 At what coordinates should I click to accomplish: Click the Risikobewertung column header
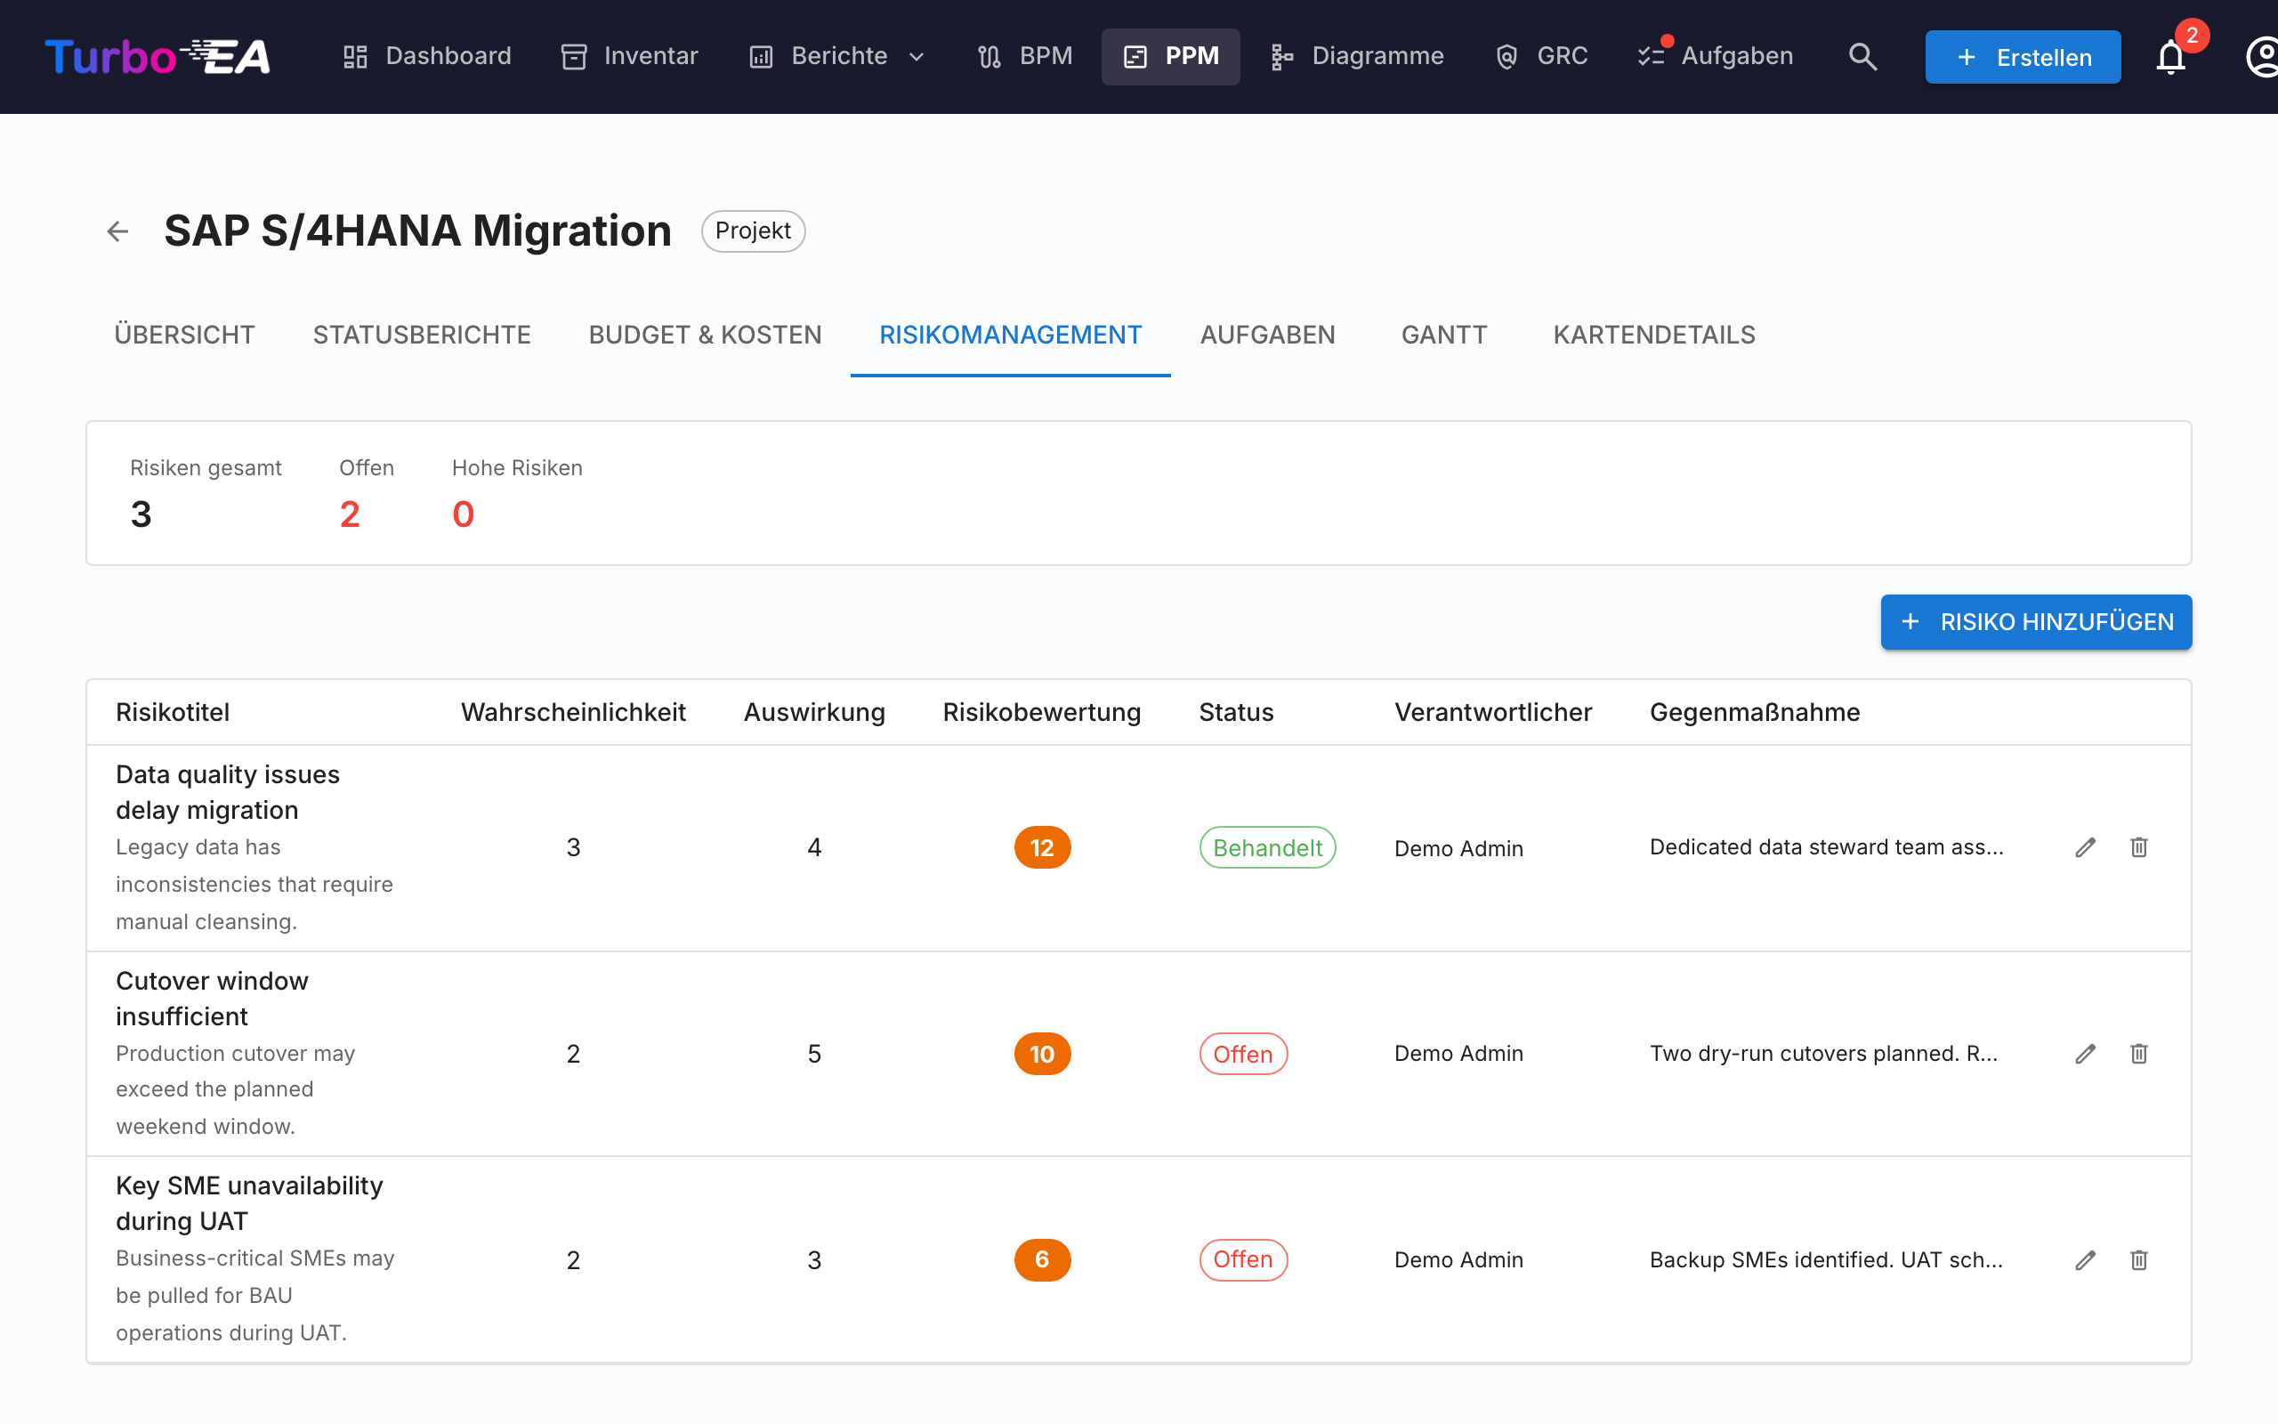[x=1042, y=712]
